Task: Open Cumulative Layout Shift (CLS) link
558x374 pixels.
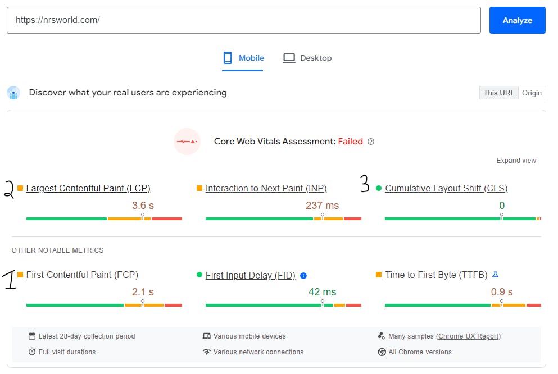Action: point(446,189)
